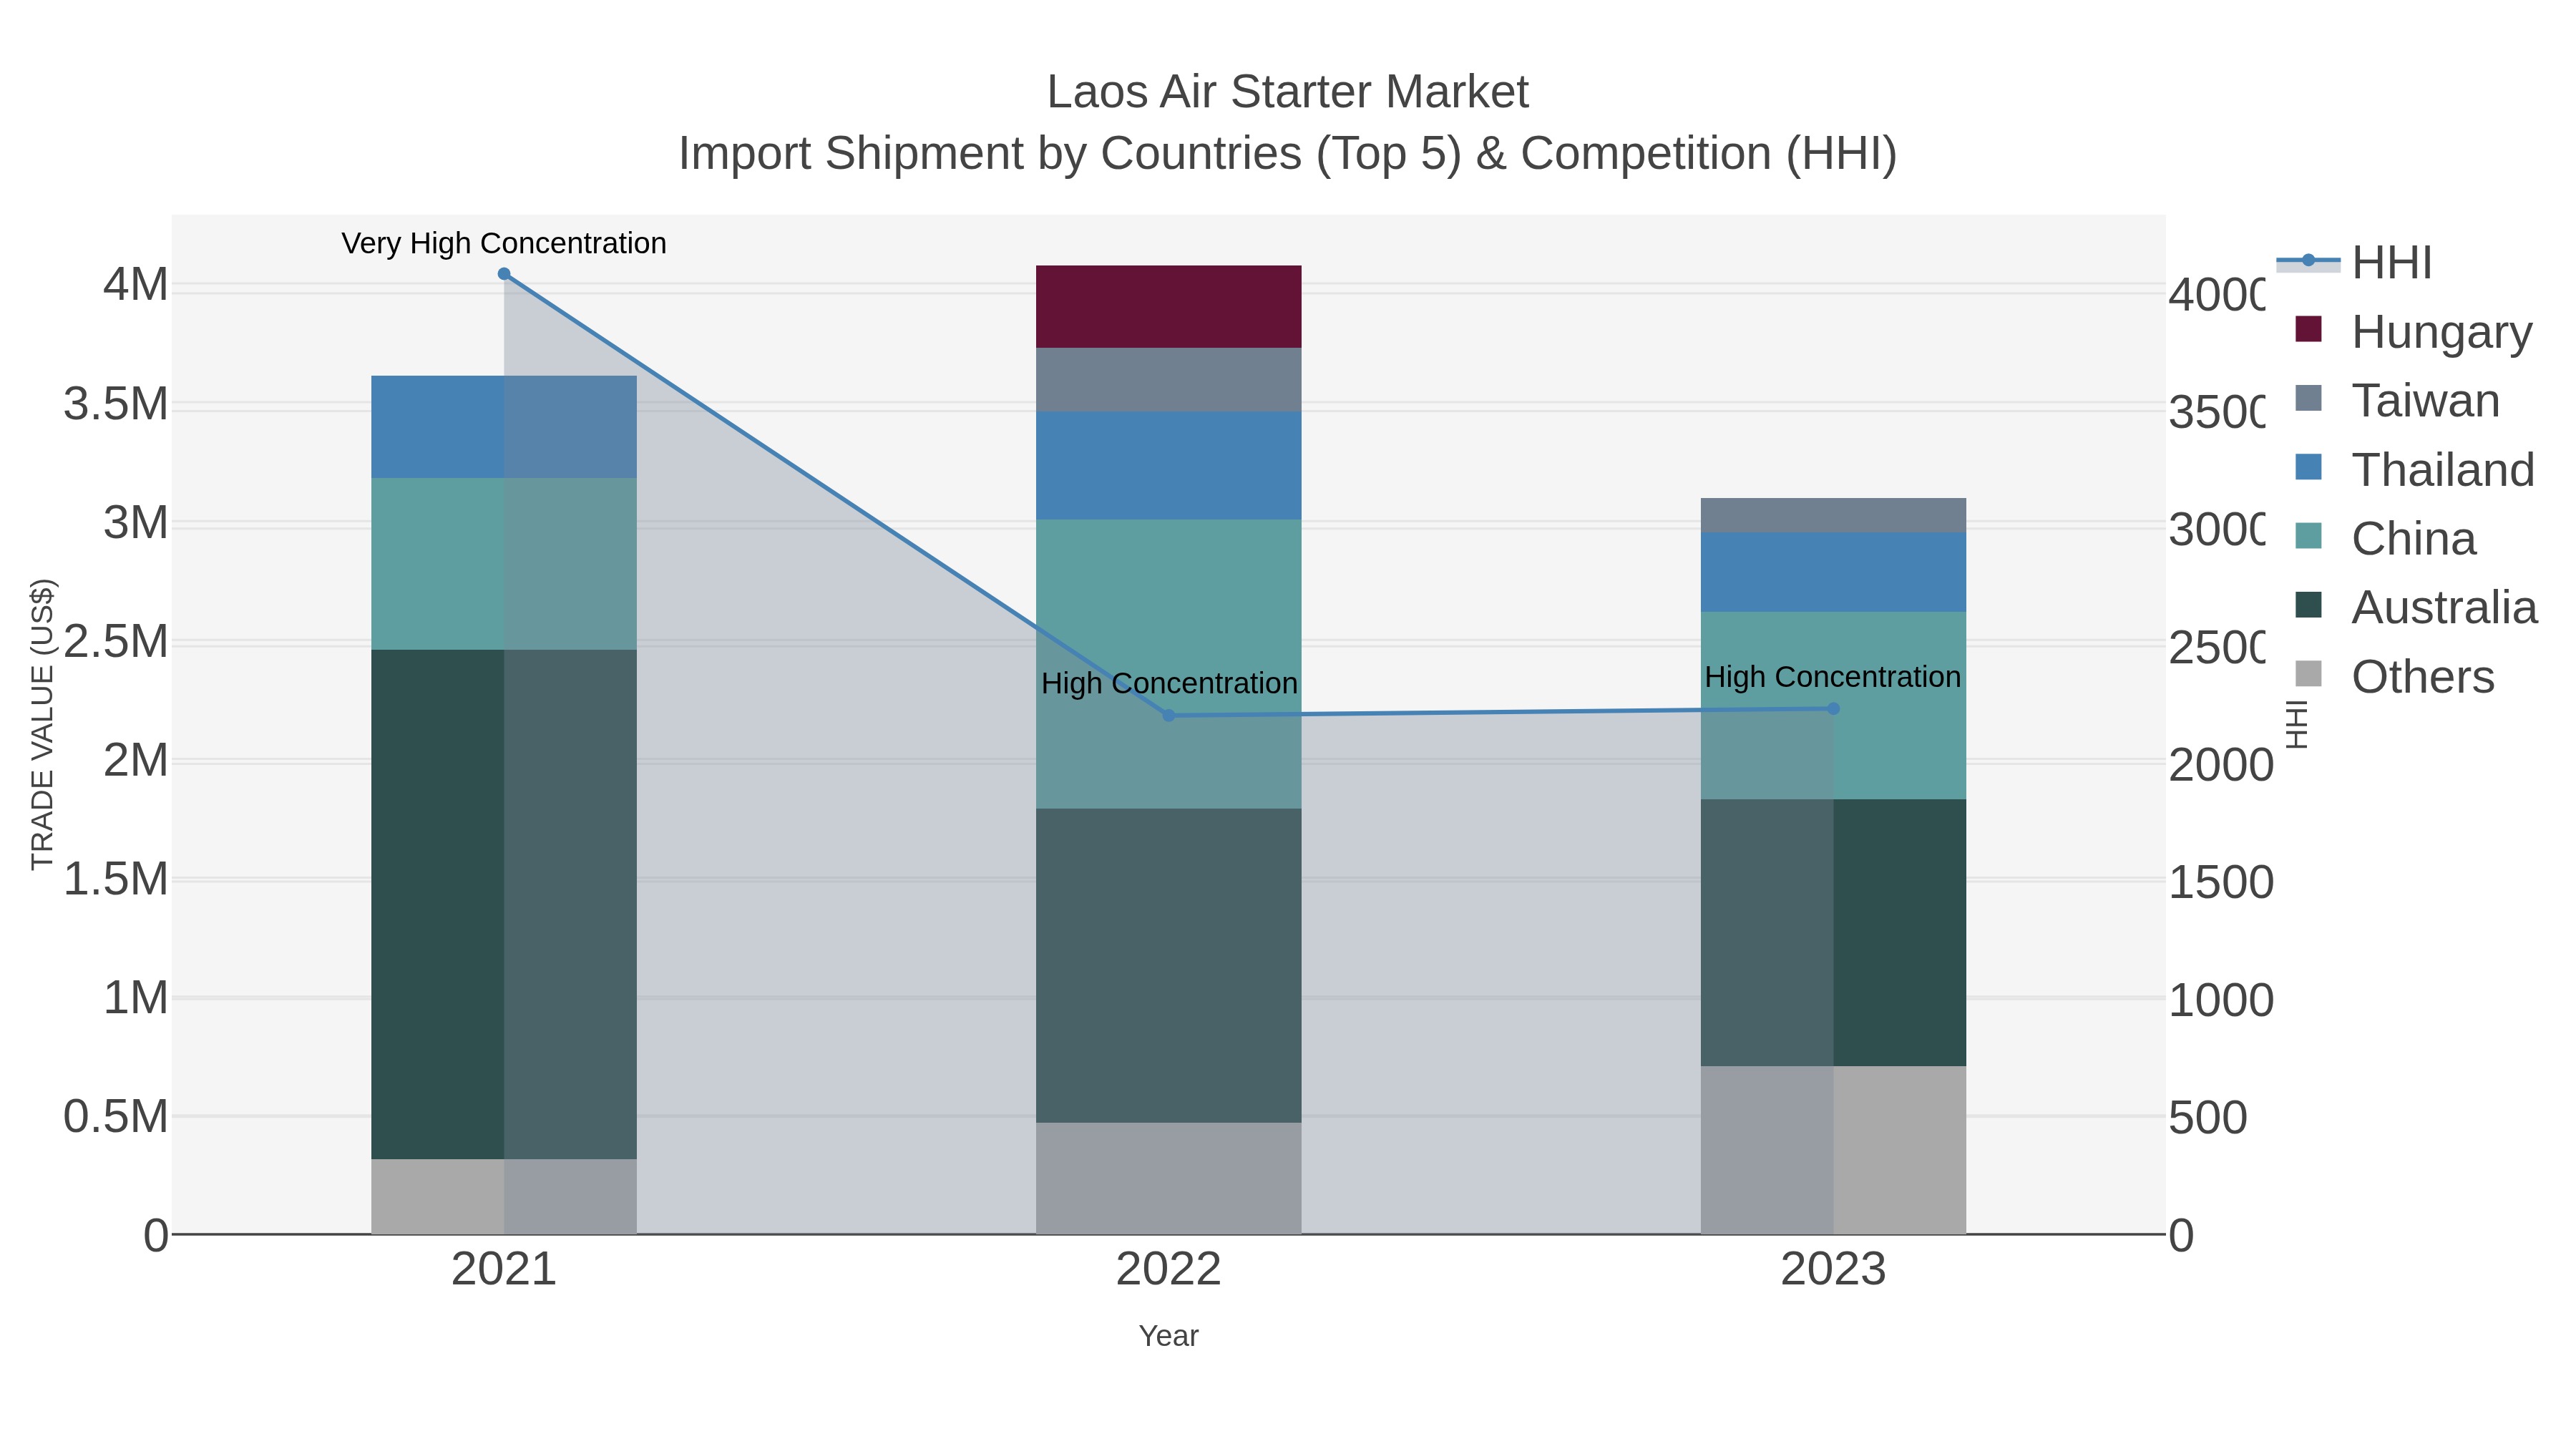The image size is (2576, 1449).
Task: Select the 2023 HHI data point
Action: 1833,709
